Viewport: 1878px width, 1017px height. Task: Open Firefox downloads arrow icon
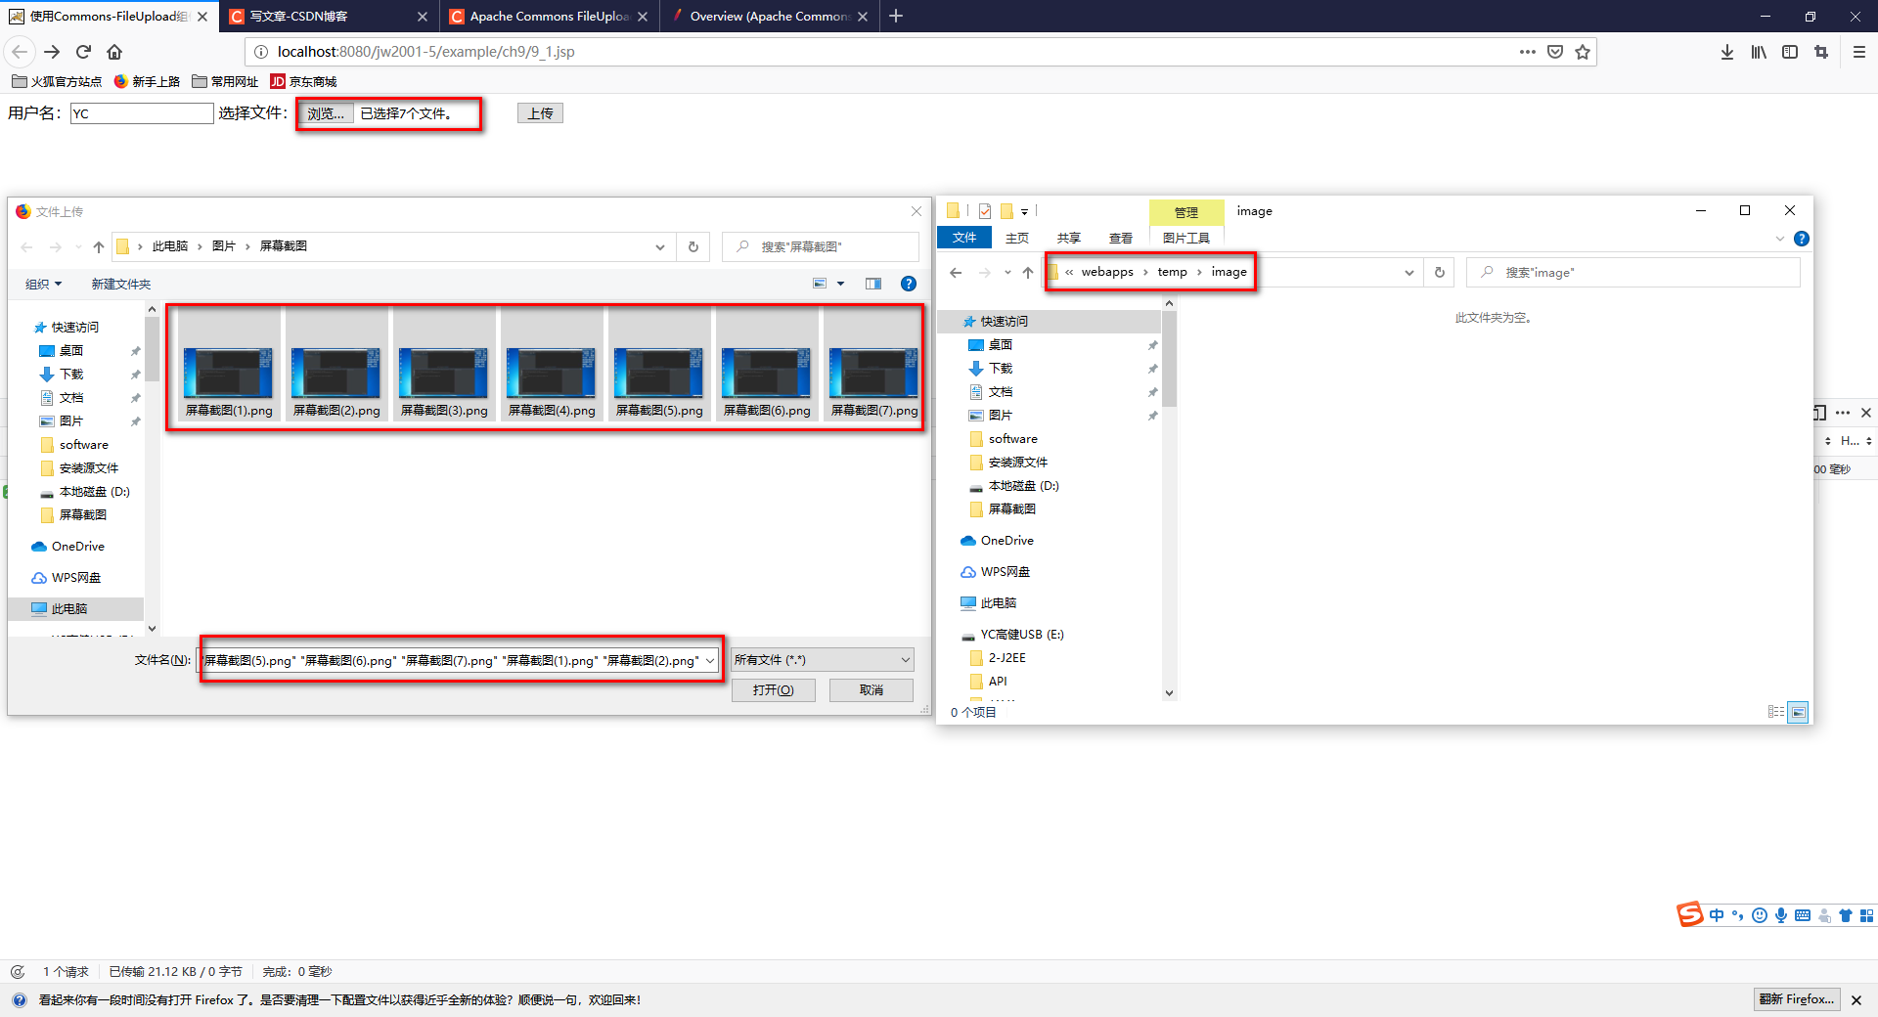coord(1725,52)
